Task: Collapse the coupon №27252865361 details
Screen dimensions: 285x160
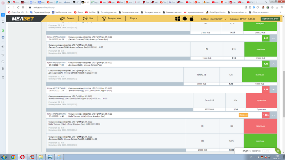Action: click(273, 64)
